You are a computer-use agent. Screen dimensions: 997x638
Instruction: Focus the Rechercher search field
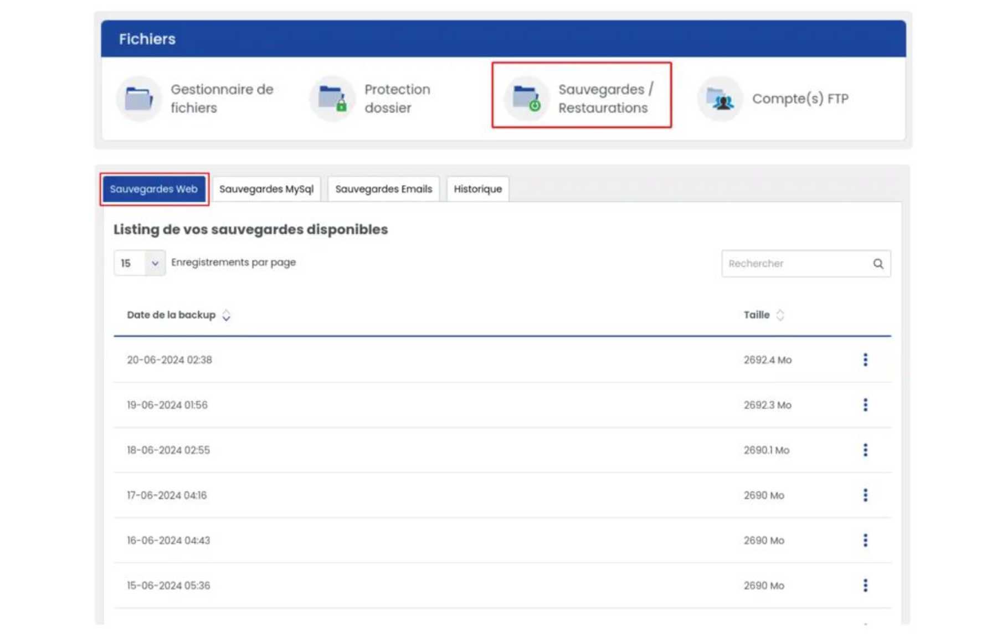point(806,264)
